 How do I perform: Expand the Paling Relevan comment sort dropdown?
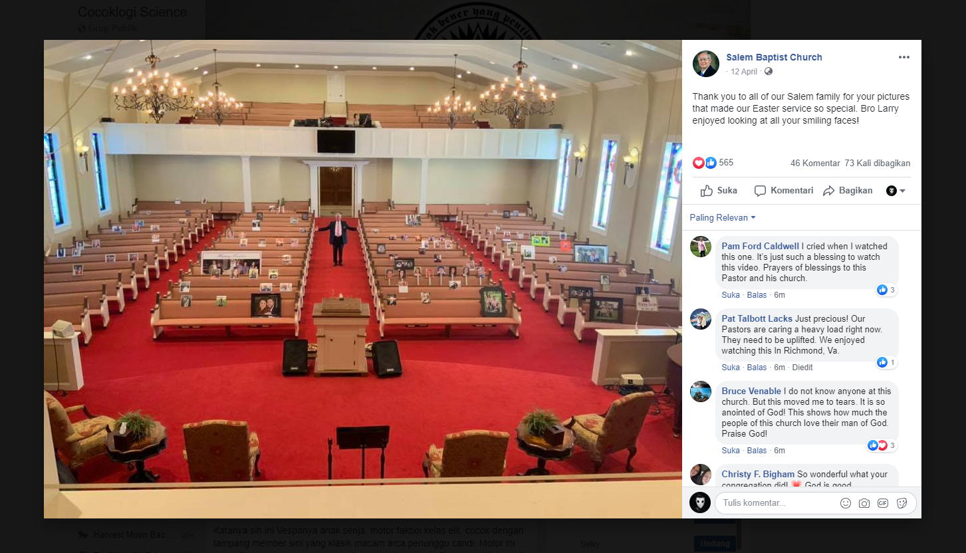[723, 217]
